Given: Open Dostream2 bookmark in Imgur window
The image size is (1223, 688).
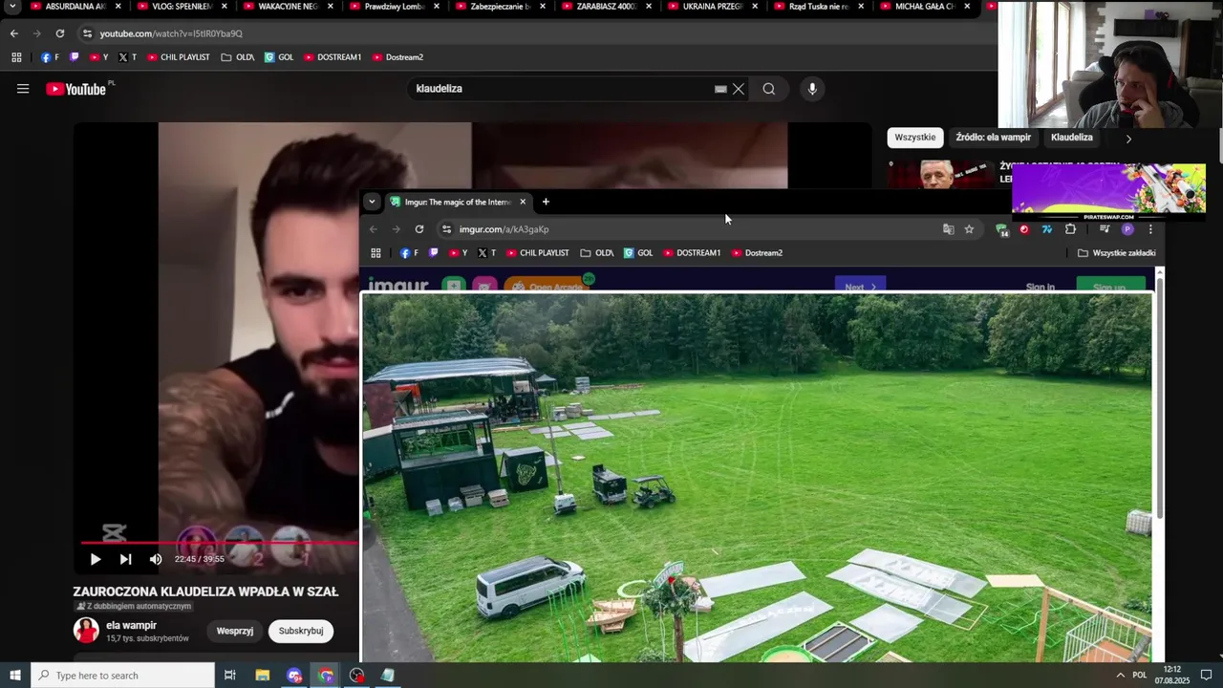Looking at the screenshot, I should tap(757, 253).
